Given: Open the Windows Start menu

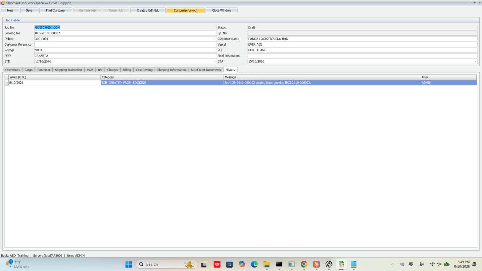Looking at the screenshot, I should pos(129,264).
